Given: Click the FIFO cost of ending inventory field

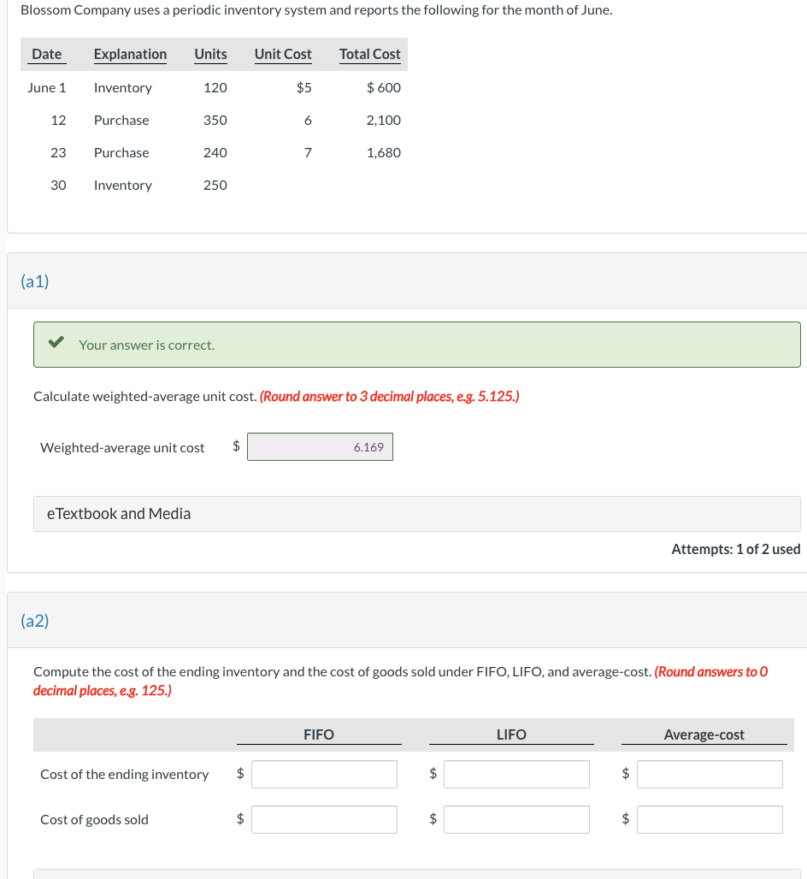Looking at the screenshot, I should (324, 774).
